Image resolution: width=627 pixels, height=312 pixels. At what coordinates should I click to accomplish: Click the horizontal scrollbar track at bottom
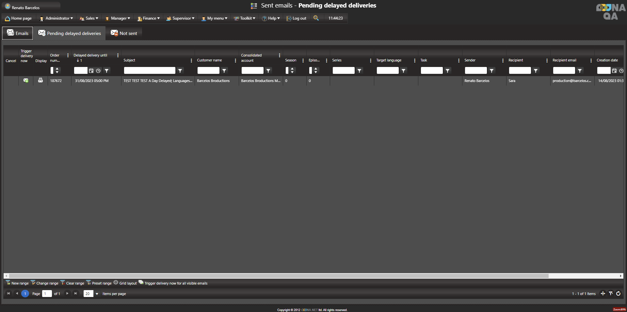click(585, 276)
